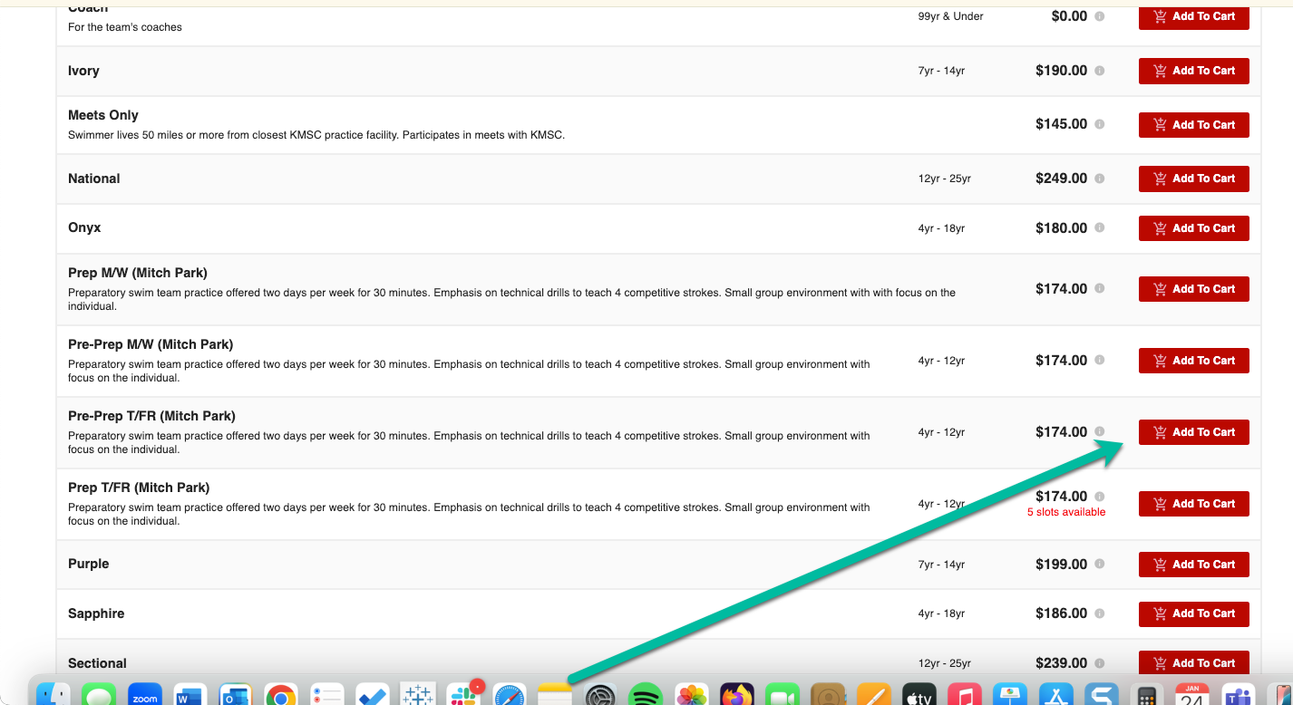Image resolution: width=1293 pixels, height=705 pixels.
Task: Add Purple group to cart
Action: click(x=1193, y=565)
